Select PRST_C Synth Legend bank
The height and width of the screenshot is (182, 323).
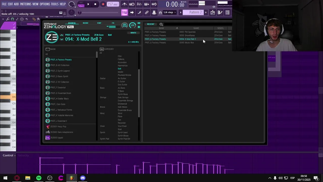tap(60, 71)
